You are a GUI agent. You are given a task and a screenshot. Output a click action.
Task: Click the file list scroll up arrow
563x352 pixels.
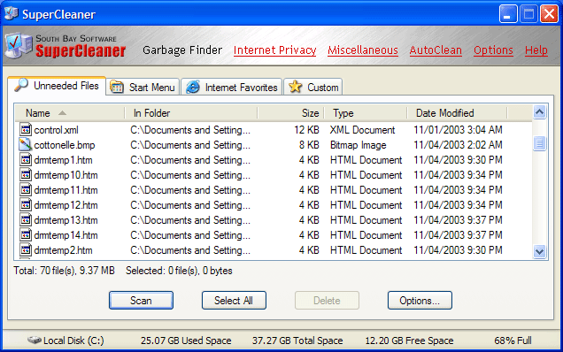(x=539, y=112)
